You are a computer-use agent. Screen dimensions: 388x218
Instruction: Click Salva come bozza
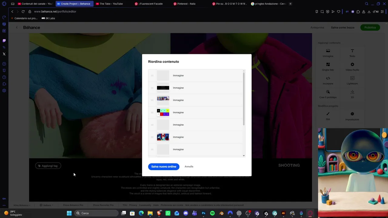pos(343,28)
